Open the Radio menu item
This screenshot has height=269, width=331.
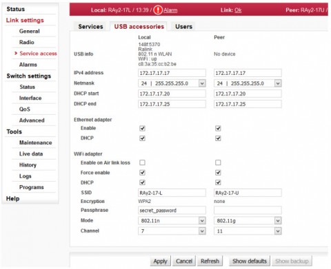(27, 42)
